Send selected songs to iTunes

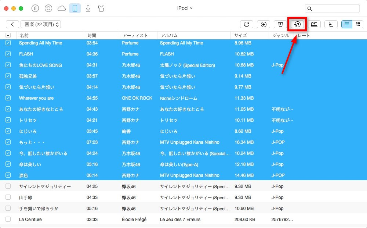coord(297,24)
